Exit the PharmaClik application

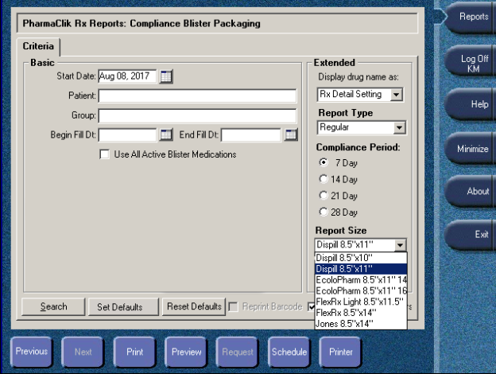(x=471, y=234)
